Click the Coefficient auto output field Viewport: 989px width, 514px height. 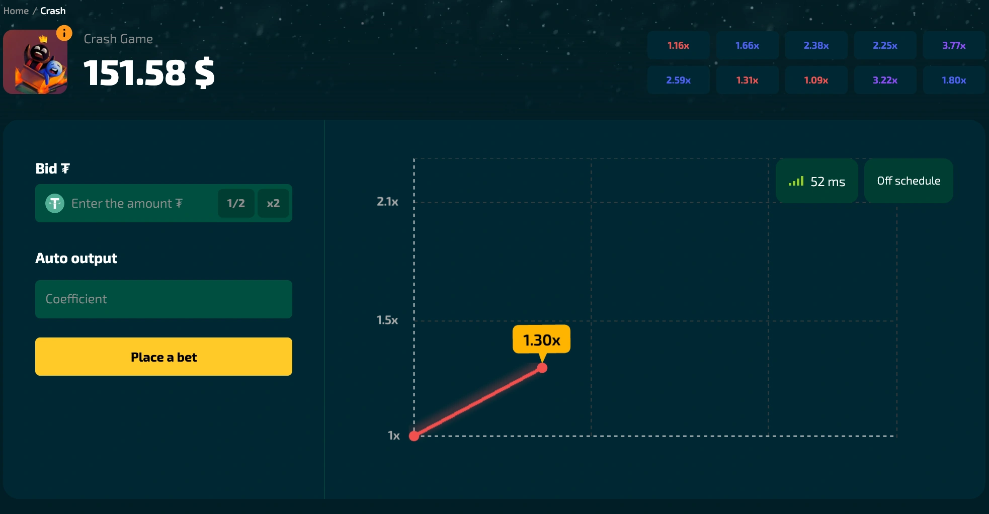pyautogui.click(x=163, y=299)
